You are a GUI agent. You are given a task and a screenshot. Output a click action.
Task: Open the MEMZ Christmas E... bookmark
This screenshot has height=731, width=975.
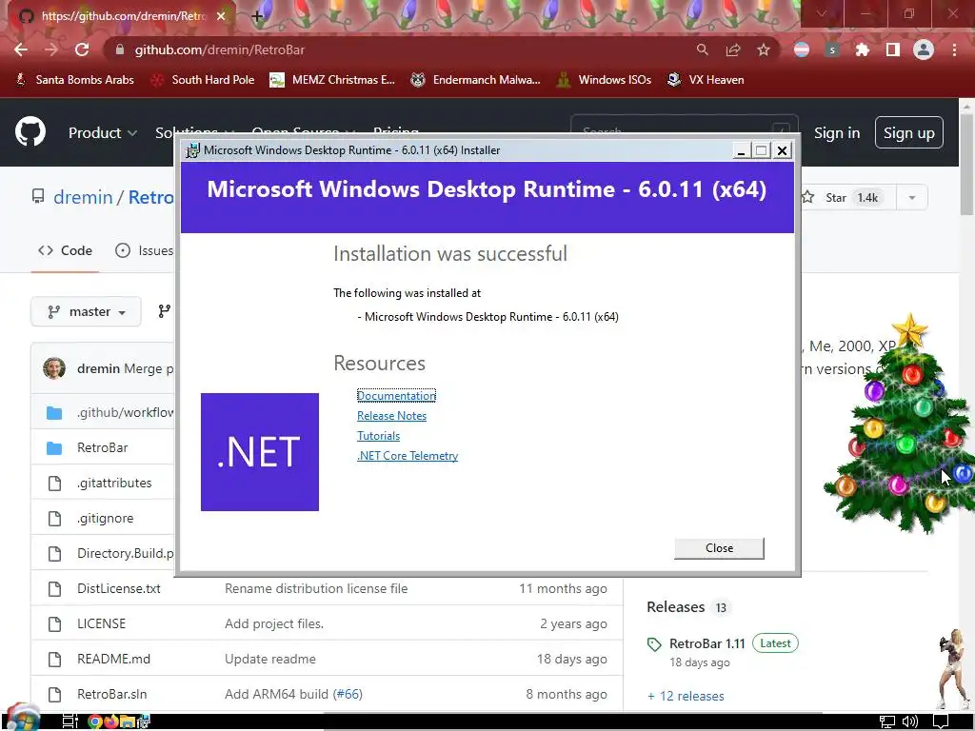332,80
